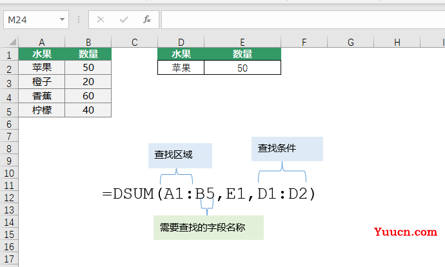Select cell containing 橙子
The image size is (445, 267).
42,82
